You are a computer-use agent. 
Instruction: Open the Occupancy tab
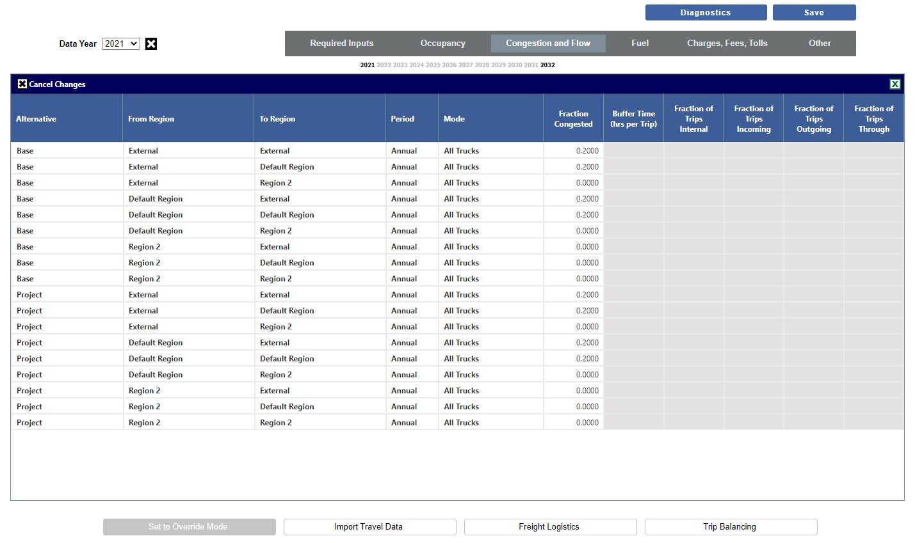(442, 43)
